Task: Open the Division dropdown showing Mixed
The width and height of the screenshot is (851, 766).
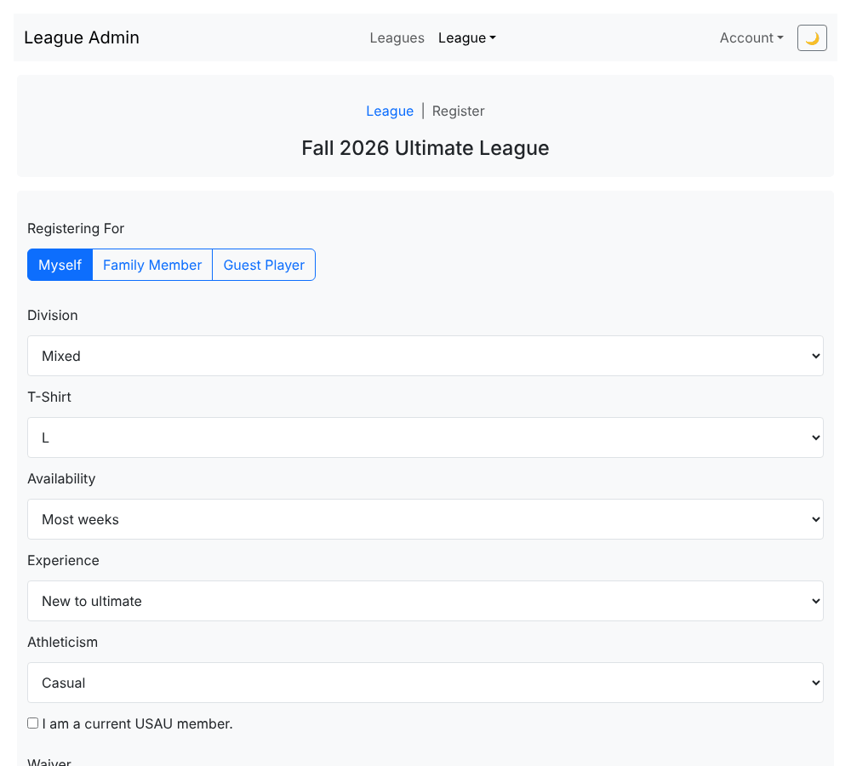Action: point(425,356)
